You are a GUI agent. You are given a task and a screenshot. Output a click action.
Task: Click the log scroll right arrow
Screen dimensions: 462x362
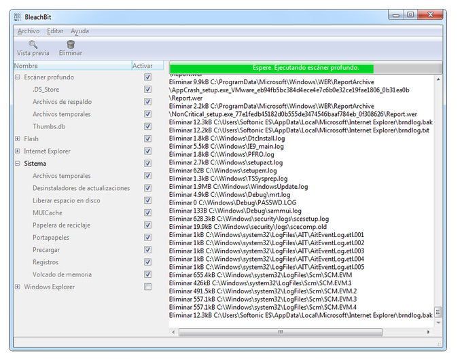coord(428,332)
